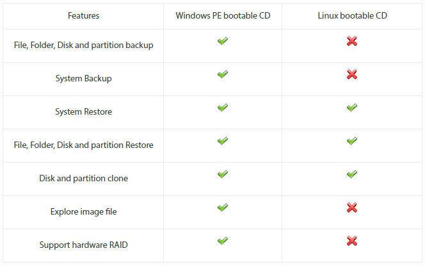Click the Windows PE checkmark for Explore image file
The width and height of the screenshot is (425, 269).
(223, 208)
